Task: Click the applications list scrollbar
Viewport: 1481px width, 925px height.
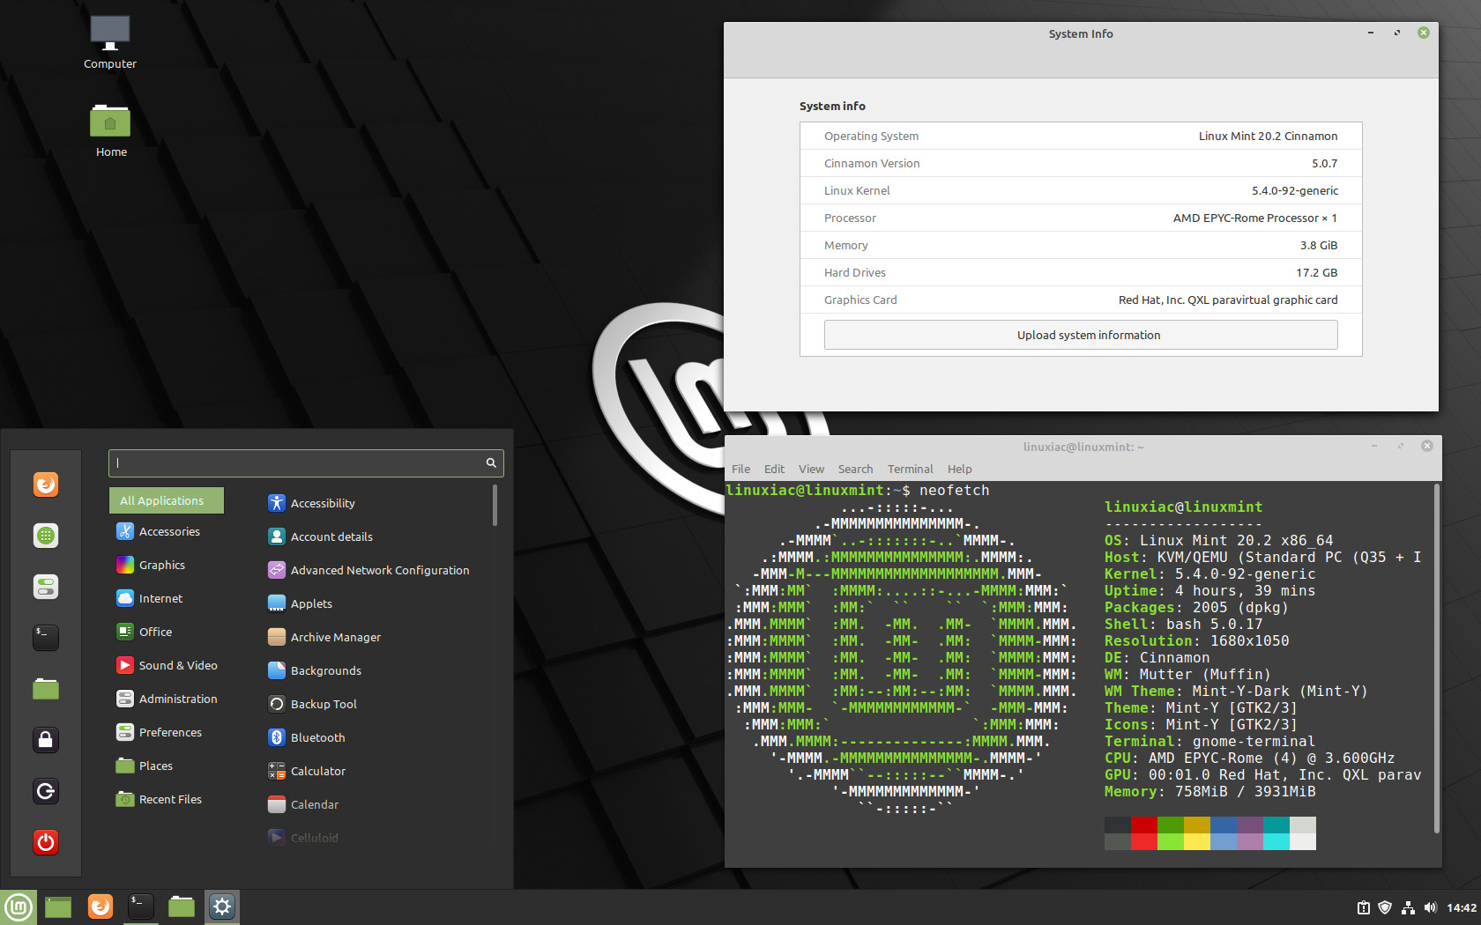Action: (495, 505)
